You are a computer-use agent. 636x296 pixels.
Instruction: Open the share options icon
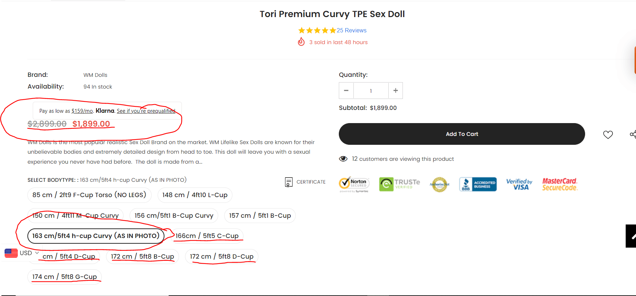coord(633,134)
